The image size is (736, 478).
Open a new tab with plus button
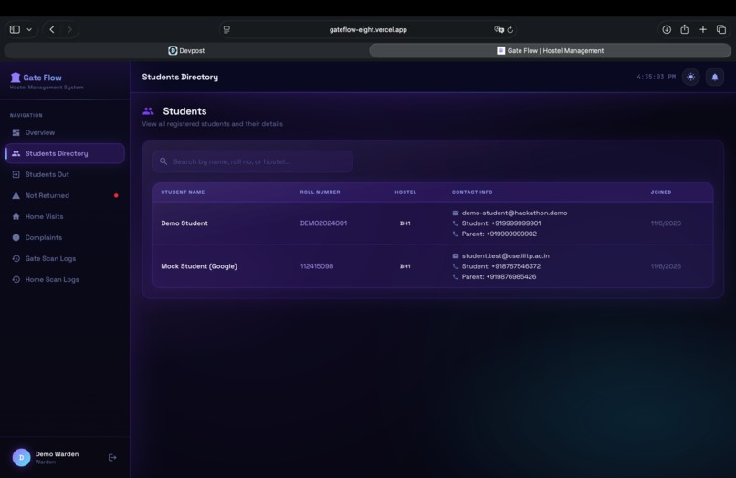pos(703,29)
